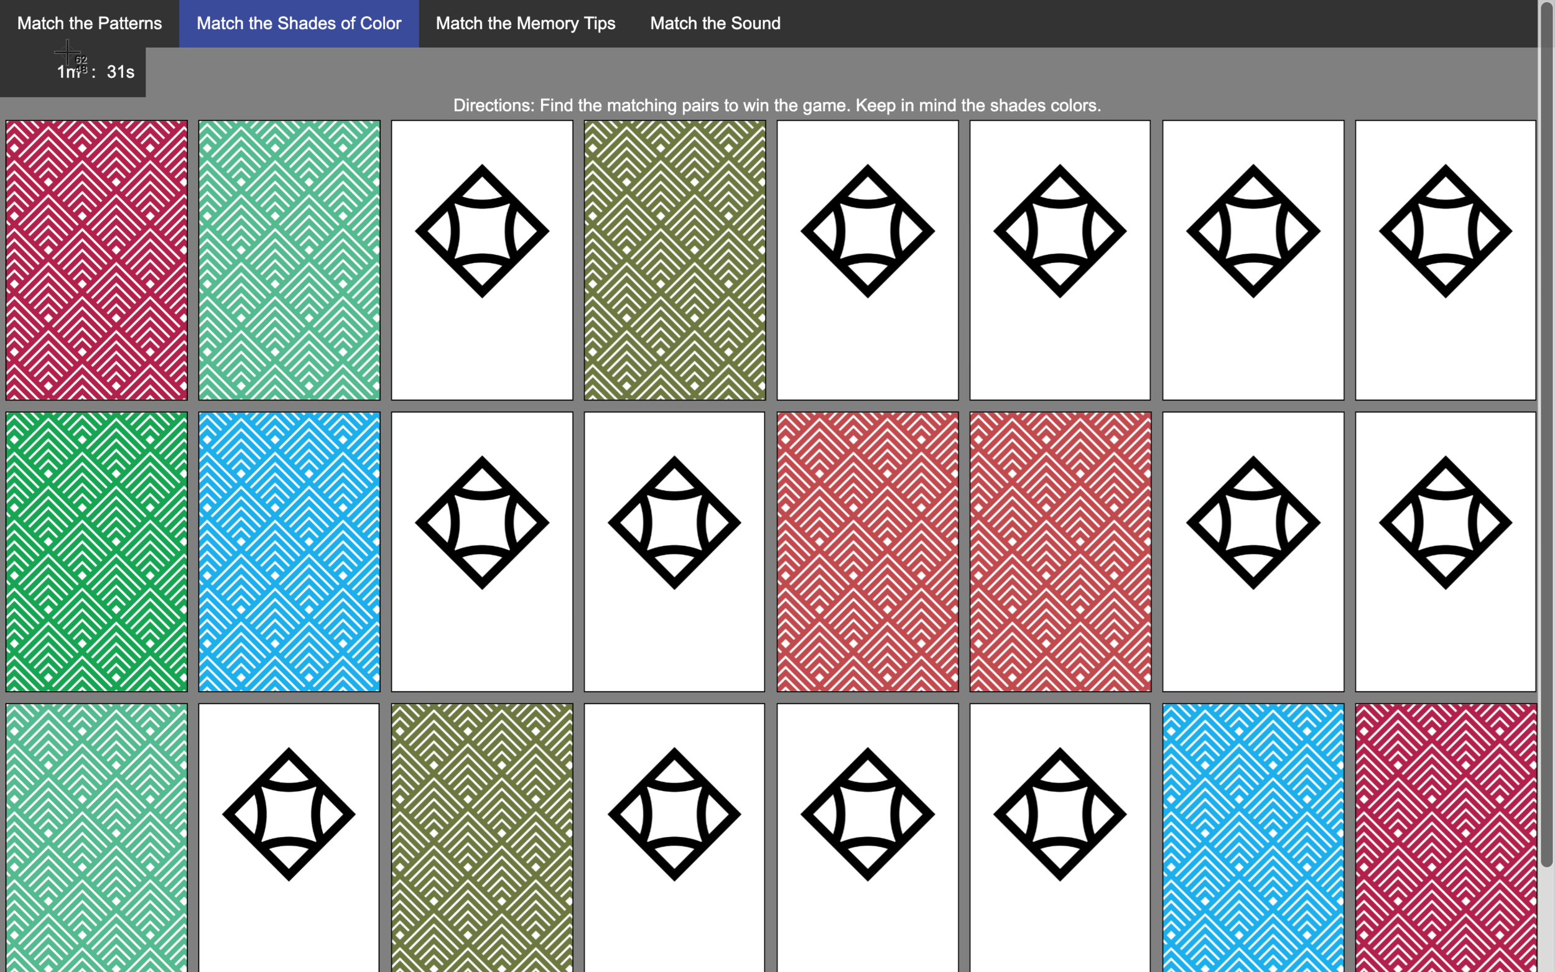Switch to Match the Memory Tips tab
The width and height of the screenshot is (1555, 972).
(x=525, y=24)
